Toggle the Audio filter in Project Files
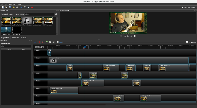Screen dimensions: 197x108 [x=16, y=14]
